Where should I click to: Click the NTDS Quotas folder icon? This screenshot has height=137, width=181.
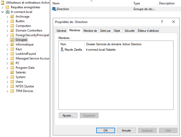point(12,86)
